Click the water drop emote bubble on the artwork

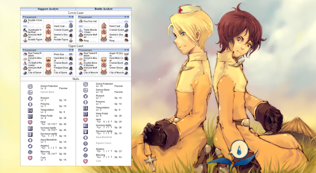(x=239, y=150)
